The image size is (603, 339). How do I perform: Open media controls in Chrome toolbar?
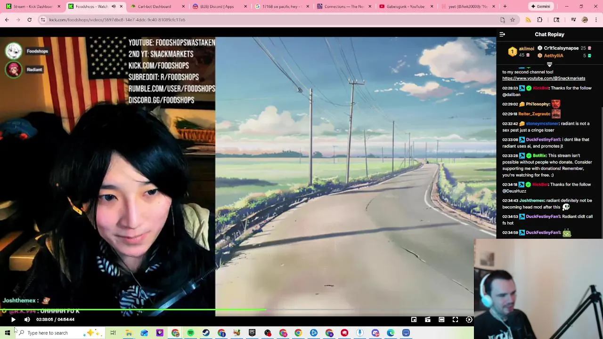pyautogui.click(x=573, y=20)
